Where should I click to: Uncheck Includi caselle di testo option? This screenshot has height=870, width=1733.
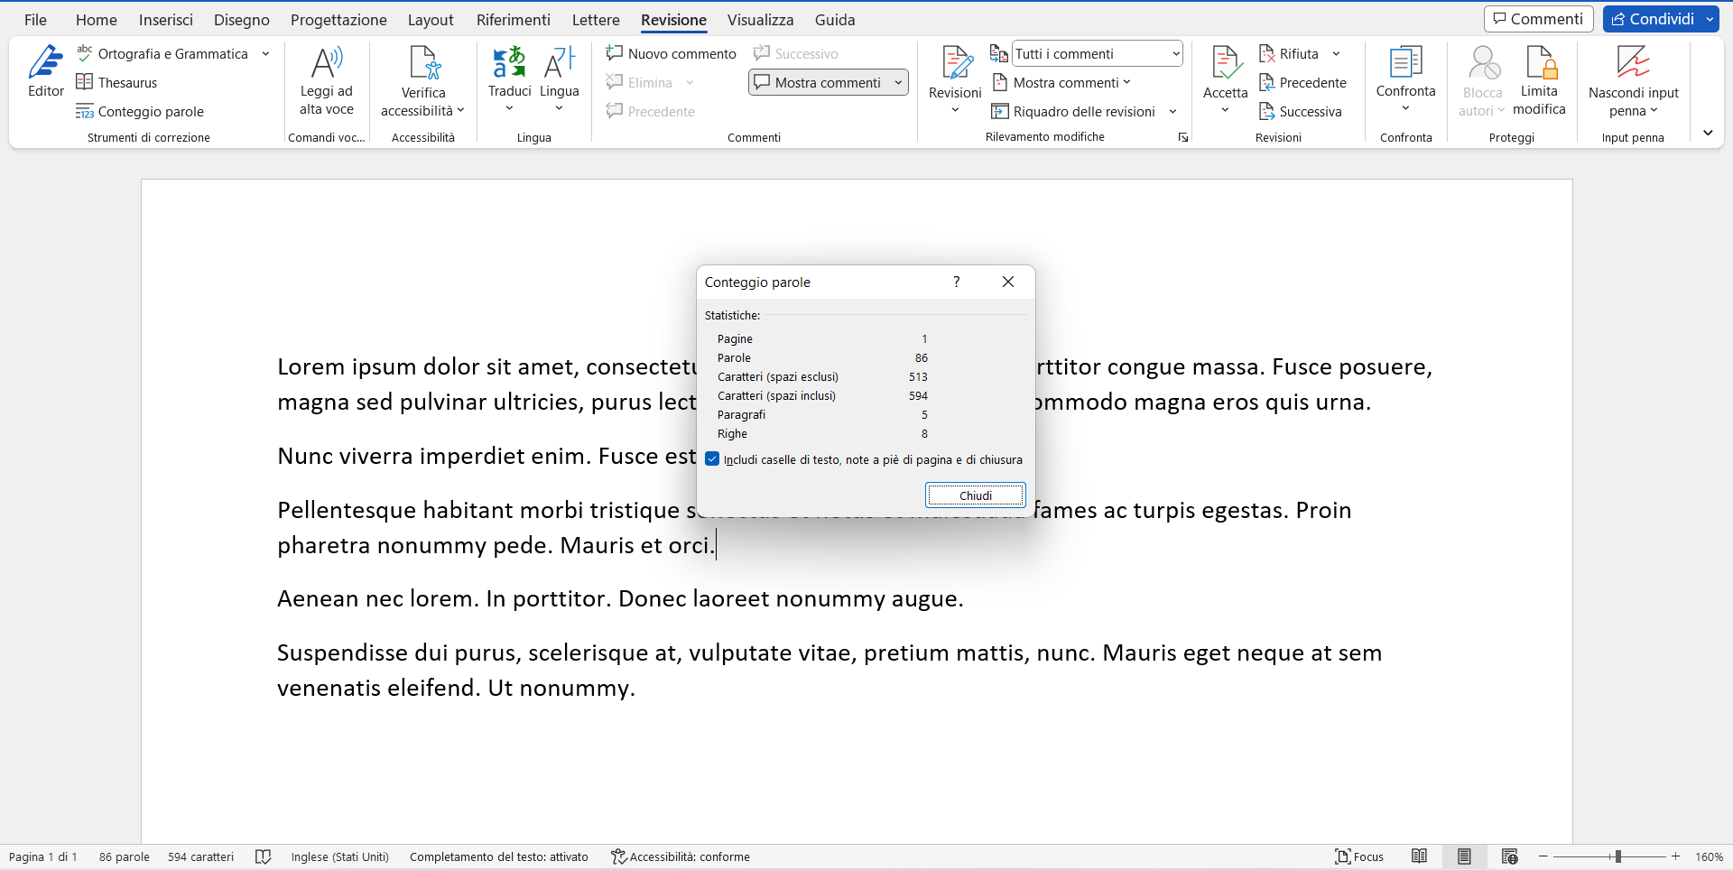[x=713, y=458]
